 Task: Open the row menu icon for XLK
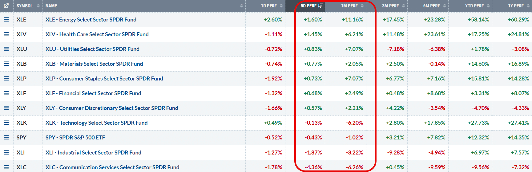[x=6, y=123]
